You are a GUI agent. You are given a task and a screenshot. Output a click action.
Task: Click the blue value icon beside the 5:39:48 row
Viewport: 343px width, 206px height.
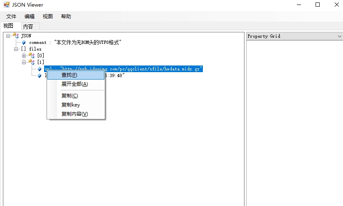point(39,75)
